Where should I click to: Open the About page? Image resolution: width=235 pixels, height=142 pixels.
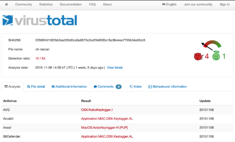pos(107,4)
